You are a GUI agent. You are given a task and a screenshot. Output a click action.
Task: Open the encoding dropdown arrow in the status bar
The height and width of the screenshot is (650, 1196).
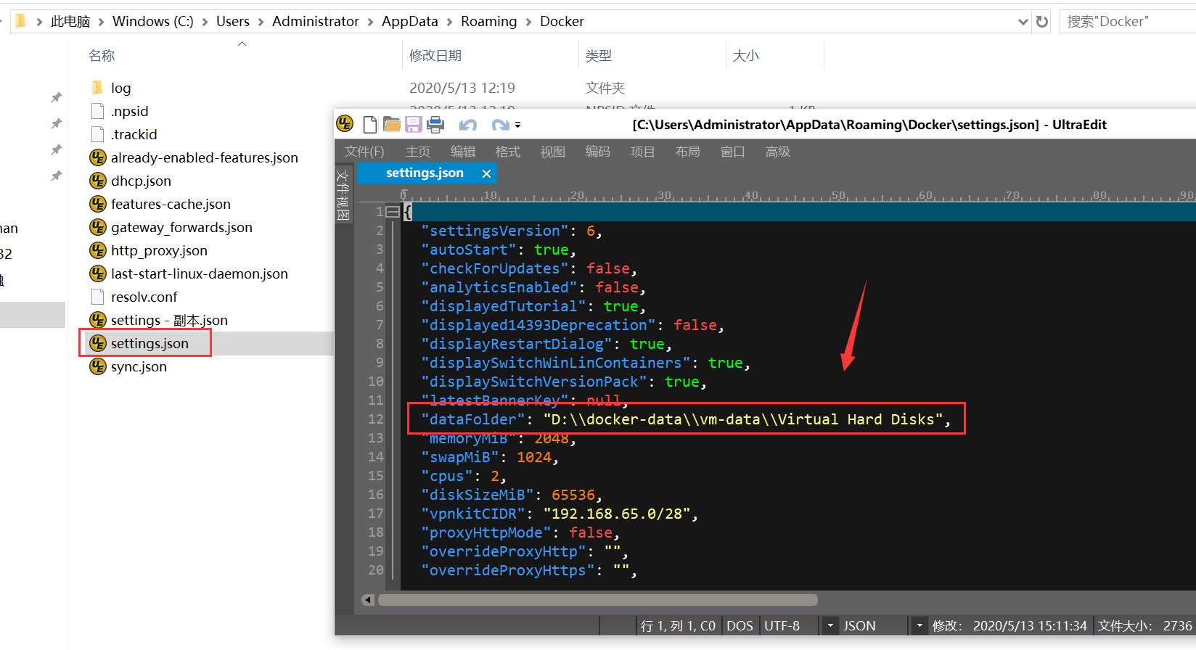pos(830,625)
